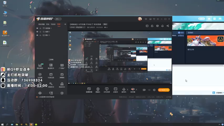Image resolution: width=224 pixels, height=126 pixels.
Task: Add a new scene with the plus button
Action: 65,24
